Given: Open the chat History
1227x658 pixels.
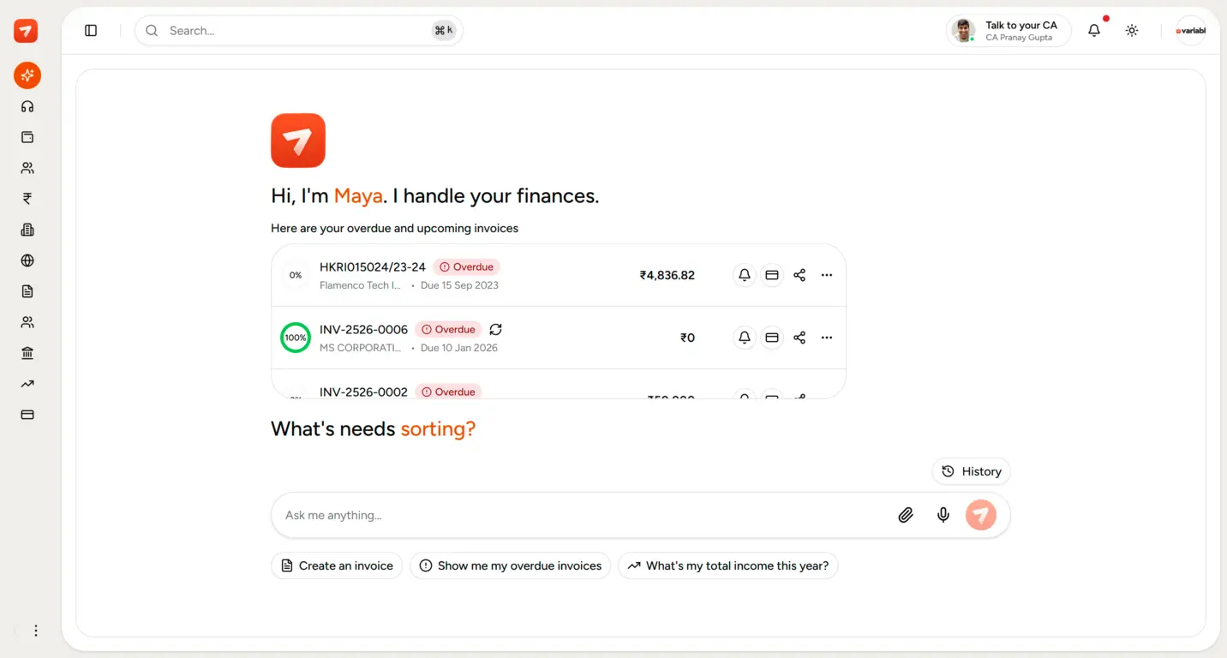Looking at the screenshot, I should tap(972, 471).
